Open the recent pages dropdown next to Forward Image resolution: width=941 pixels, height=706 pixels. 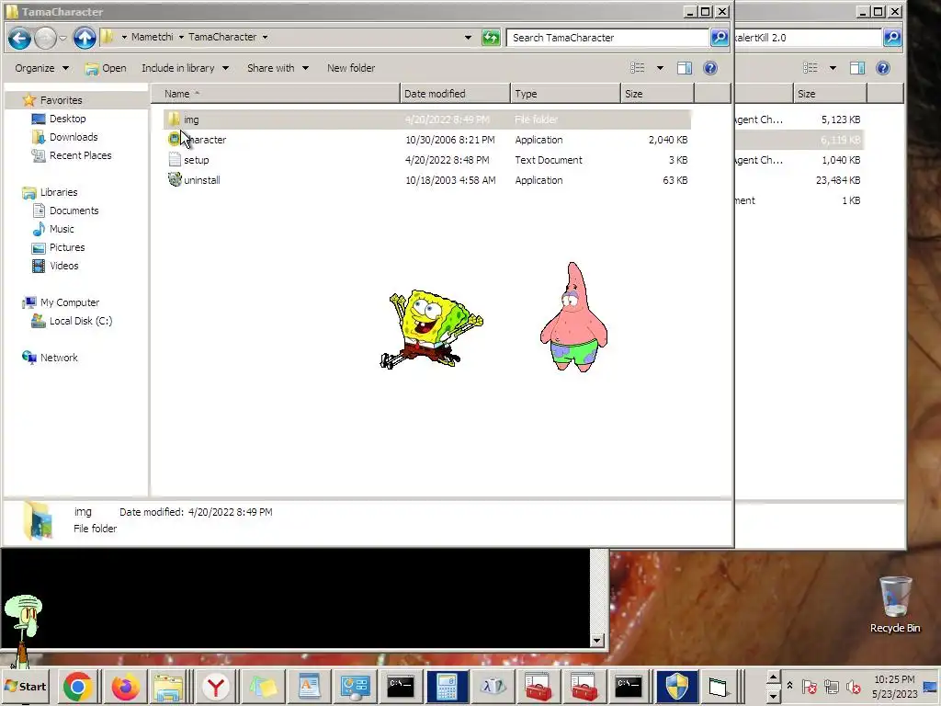63,38
